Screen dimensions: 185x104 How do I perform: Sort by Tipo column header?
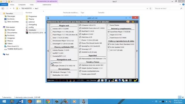[x=82, y=12]
